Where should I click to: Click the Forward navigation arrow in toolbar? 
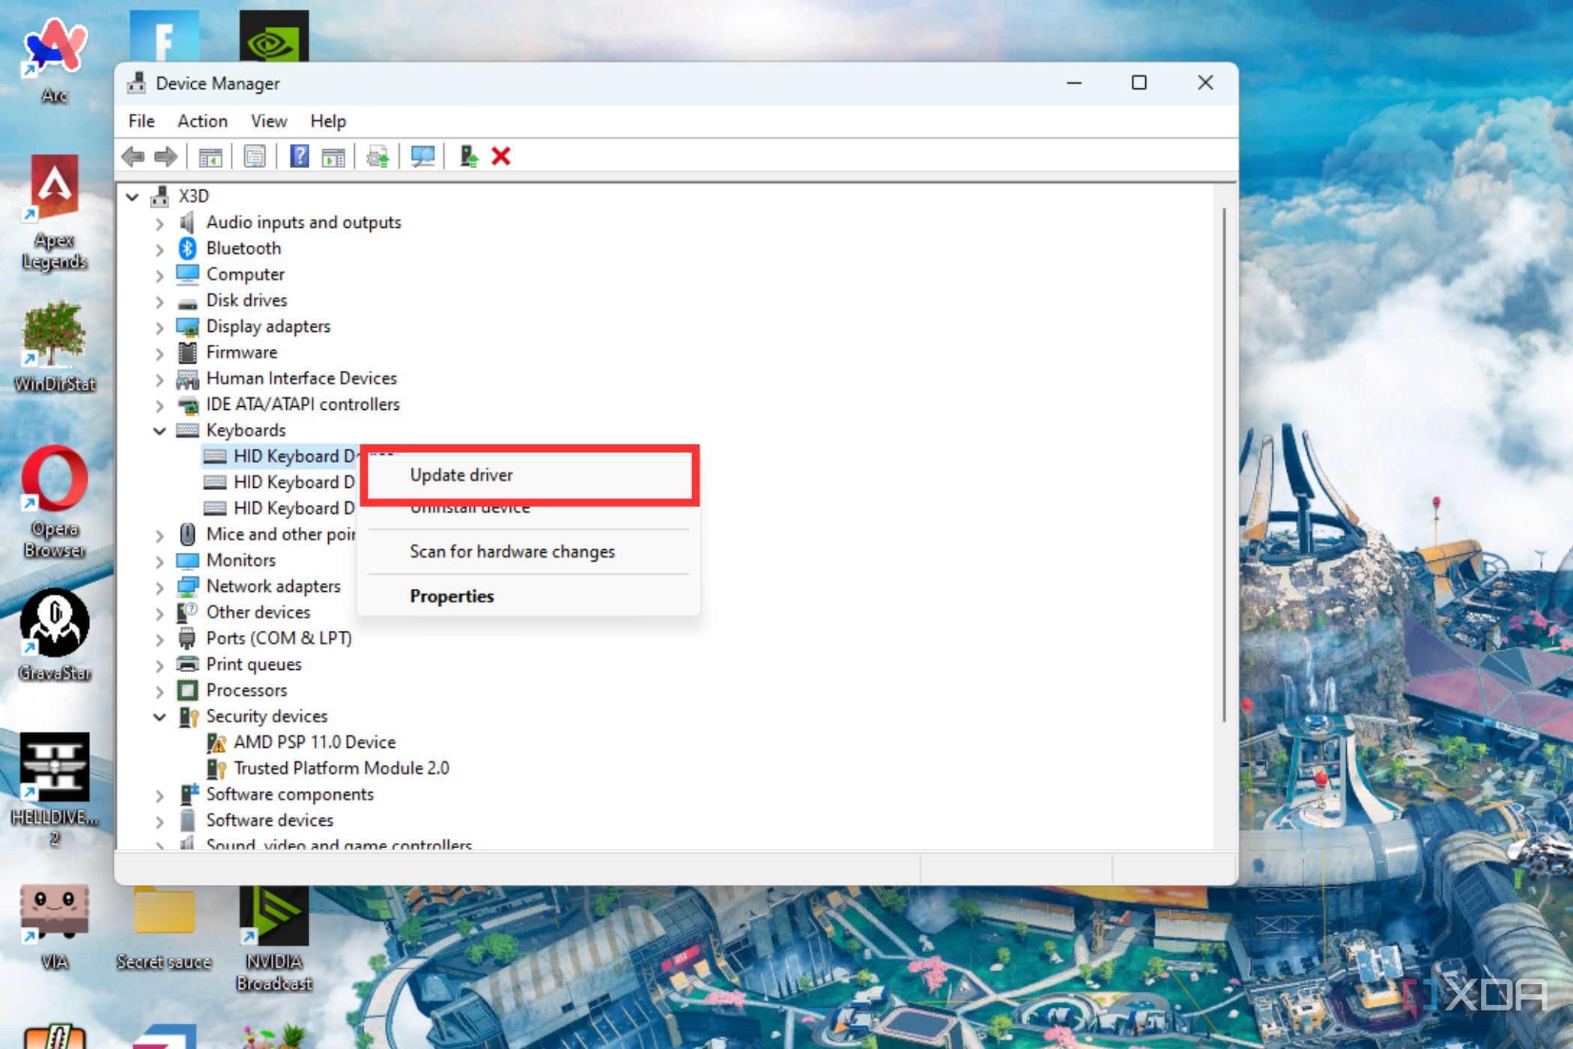point(166,156)
